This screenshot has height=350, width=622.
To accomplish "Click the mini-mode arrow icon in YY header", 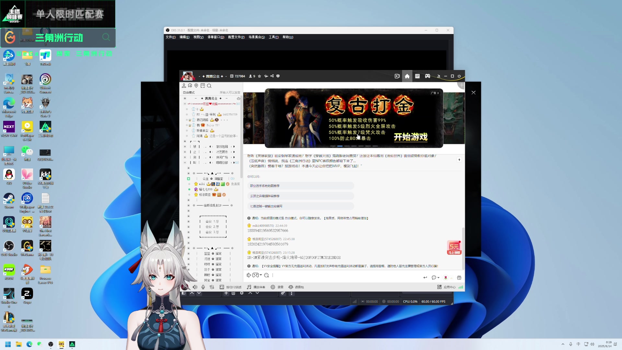I will 439,76.
